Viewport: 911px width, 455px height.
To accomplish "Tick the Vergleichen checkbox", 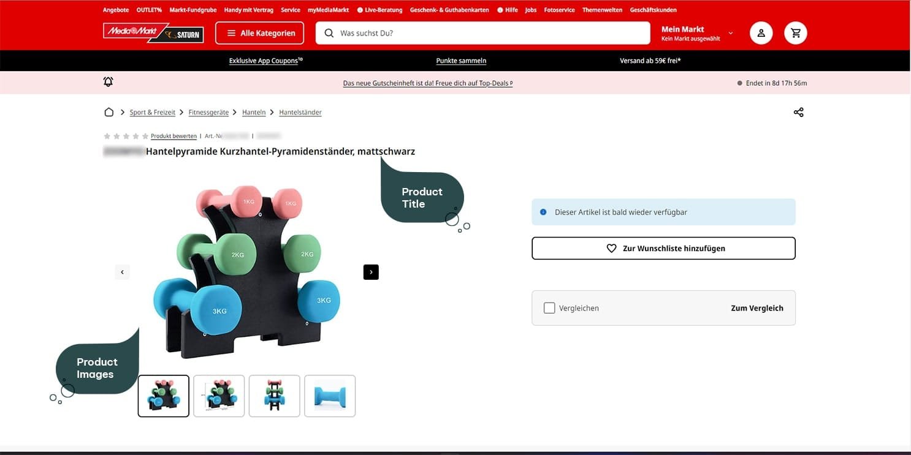I will [x=549, y=308].
